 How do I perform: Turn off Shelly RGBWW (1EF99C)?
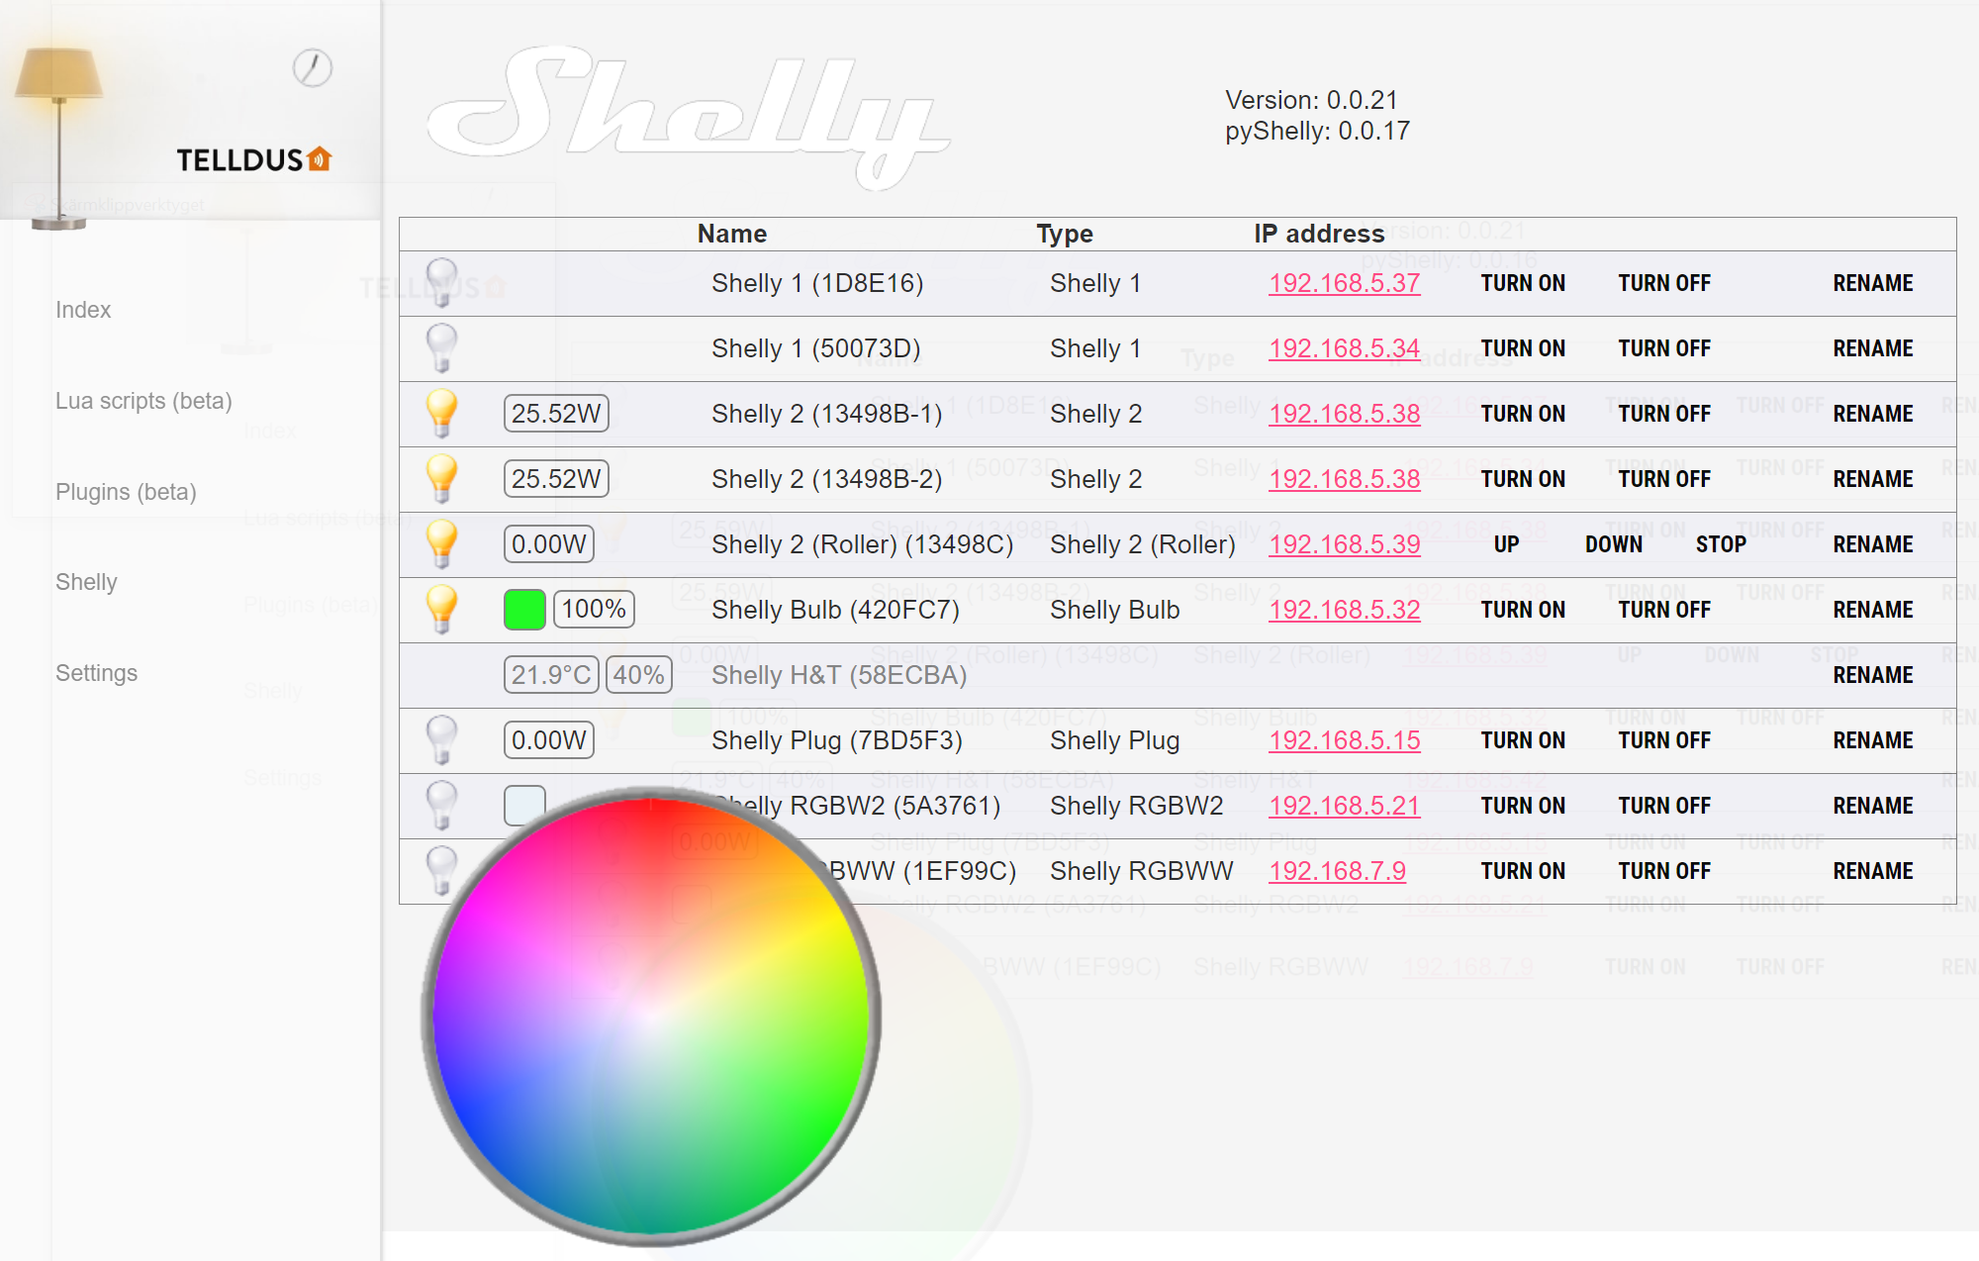1664,871
